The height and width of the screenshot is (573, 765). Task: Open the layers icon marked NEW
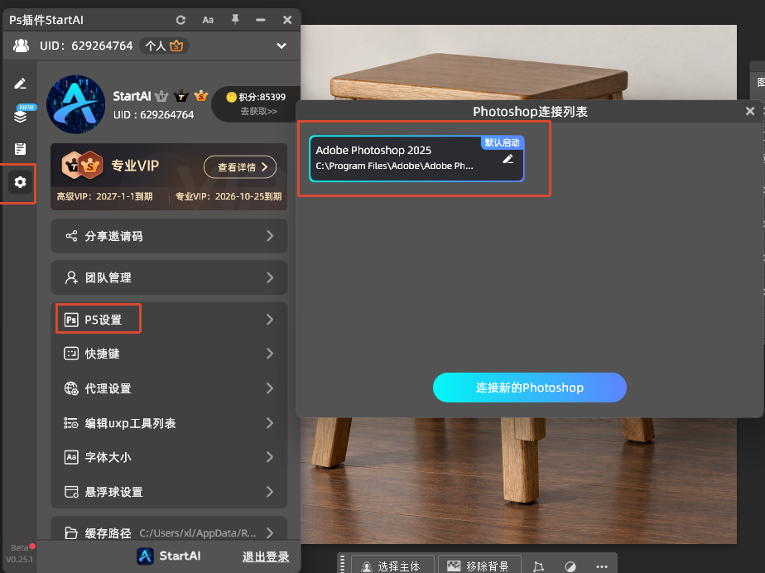point(21,116)
